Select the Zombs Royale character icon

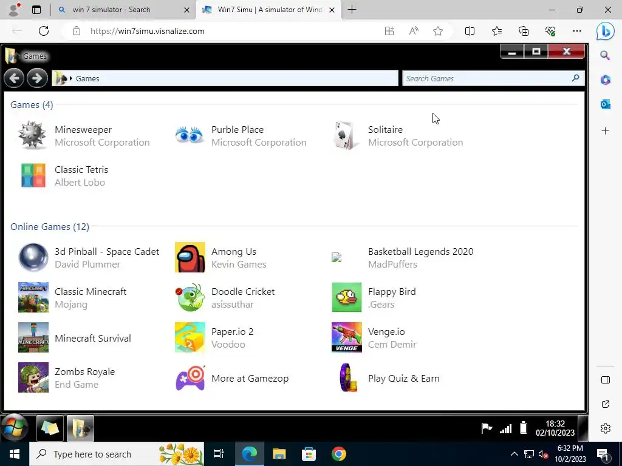pos(33,377)
